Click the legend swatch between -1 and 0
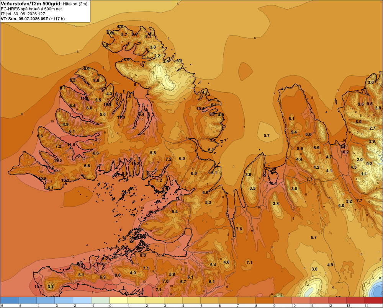383x308 pixels. (x=100, y=300)
